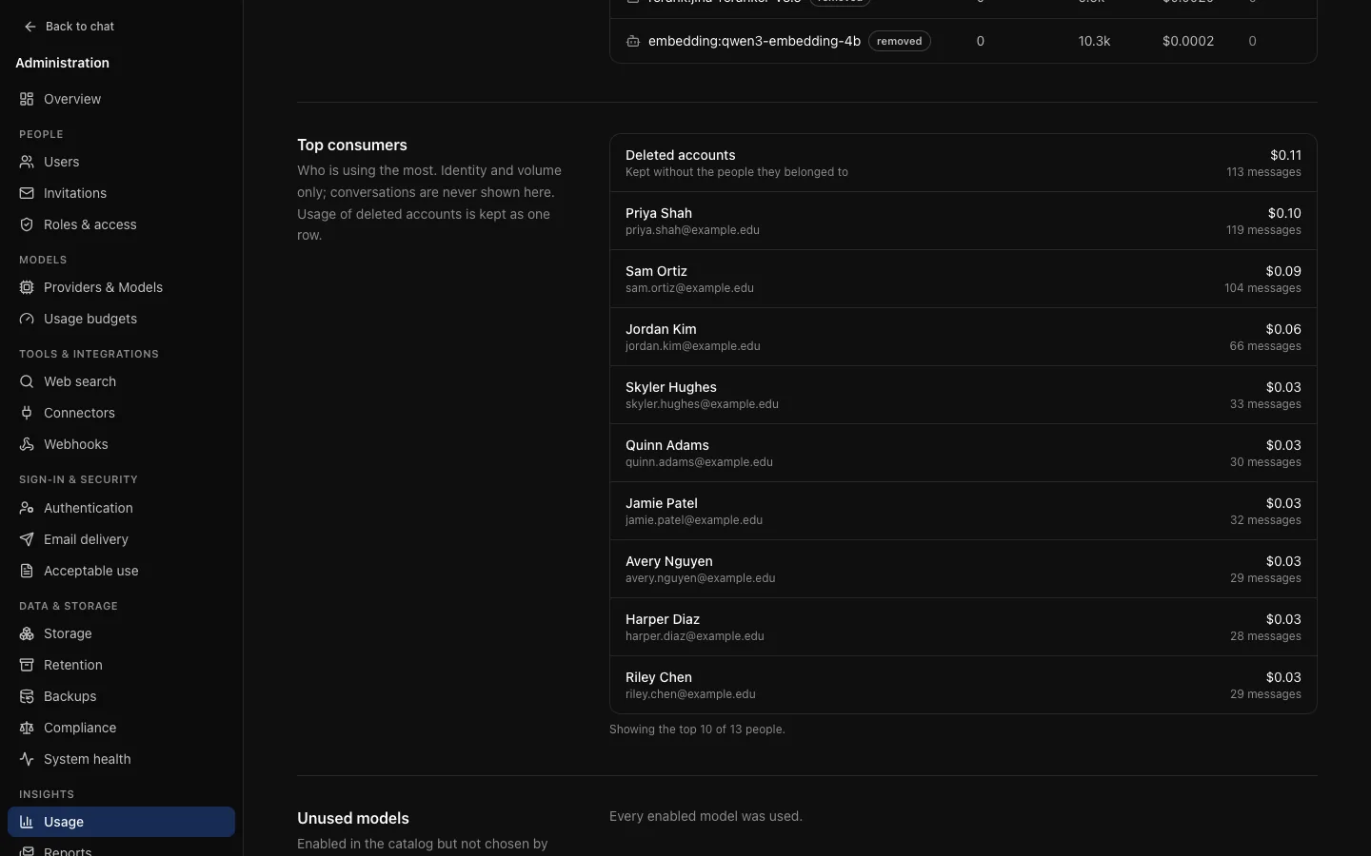Open Reports in the Insights group

tap(121, 848)
